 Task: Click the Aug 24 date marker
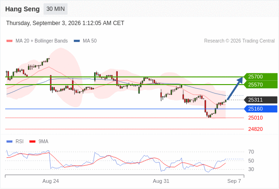pos(51,181)
